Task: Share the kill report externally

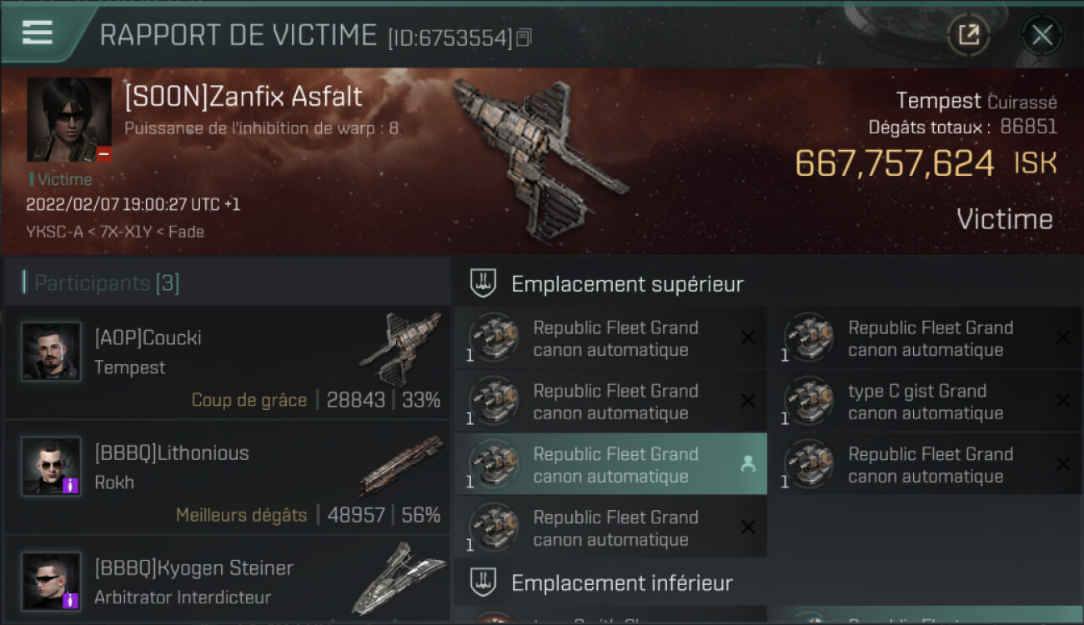Action: pyautogui.click(x=968, y=35)
